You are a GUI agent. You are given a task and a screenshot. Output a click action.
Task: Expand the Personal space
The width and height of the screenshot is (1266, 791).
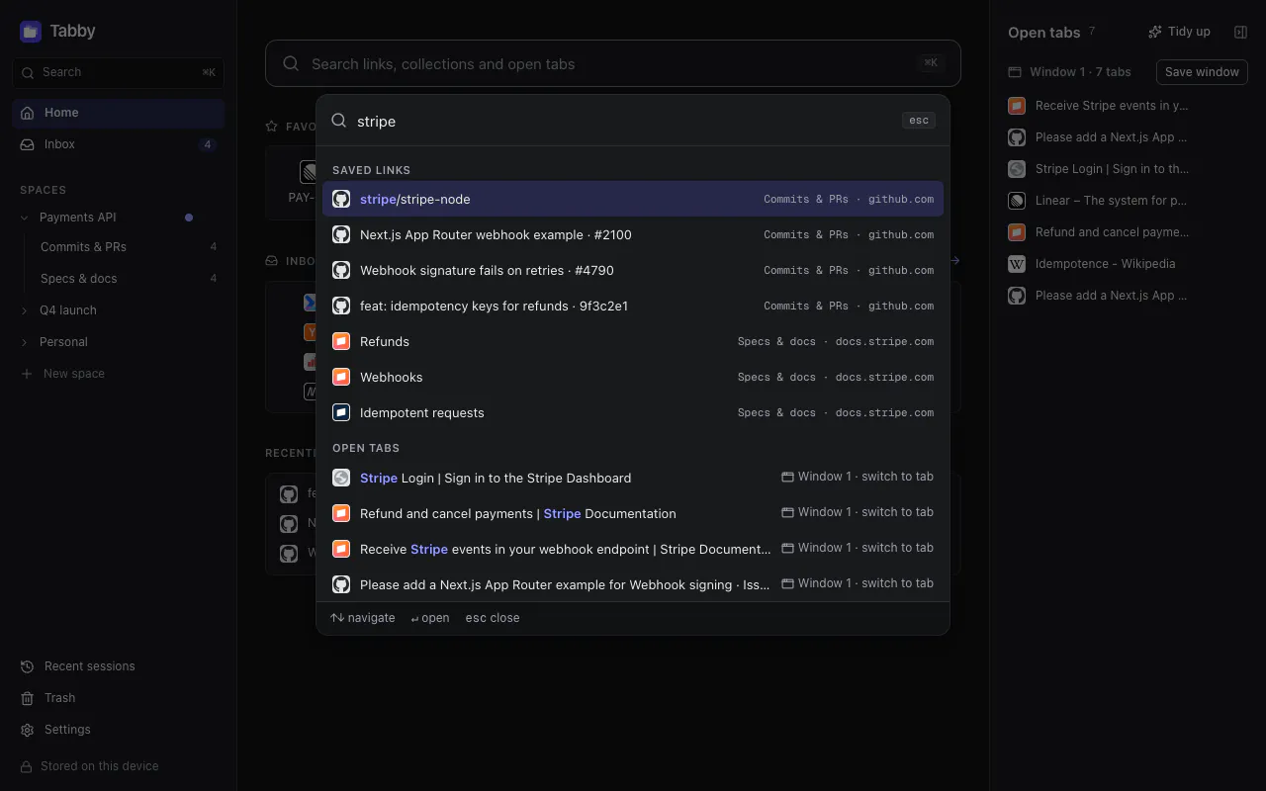click(25, 342)
